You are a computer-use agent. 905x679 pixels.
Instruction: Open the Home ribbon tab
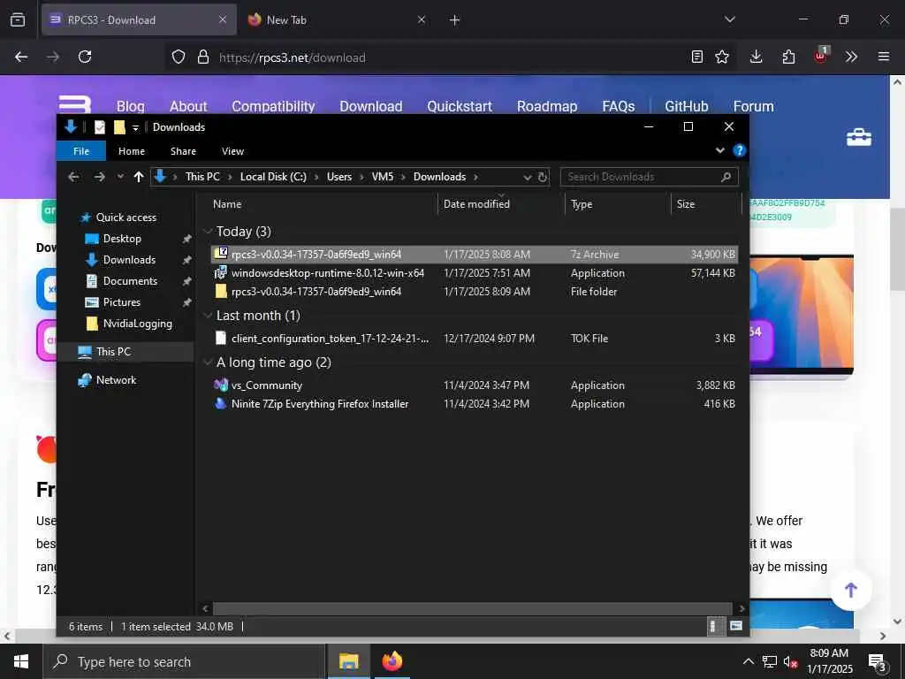click(132, 150)
